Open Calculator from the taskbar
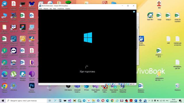 60,100
